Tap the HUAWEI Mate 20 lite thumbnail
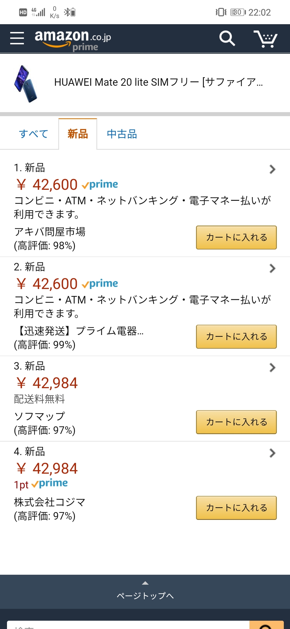The height and width of the screenshot is (629, 290). click(x=26, y=83)
